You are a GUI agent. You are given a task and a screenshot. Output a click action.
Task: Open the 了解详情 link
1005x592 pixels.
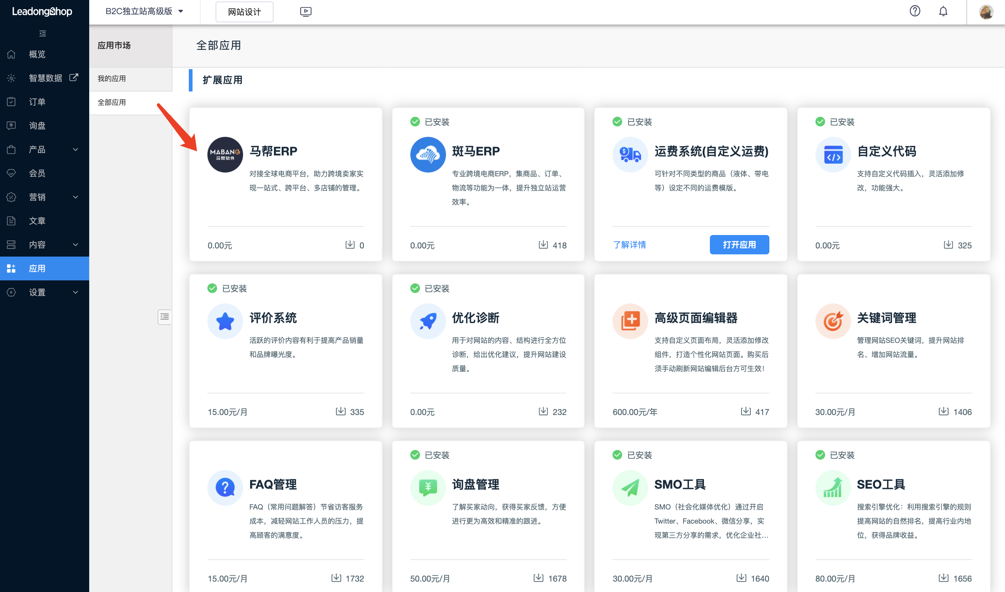coord(629,245)
